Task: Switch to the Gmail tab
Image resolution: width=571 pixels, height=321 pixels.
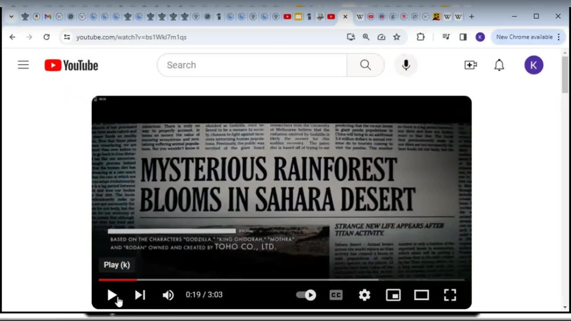Action: 48,16
